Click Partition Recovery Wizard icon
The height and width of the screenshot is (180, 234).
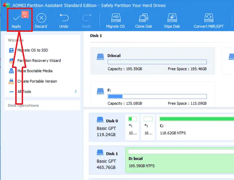click(11, 61)
